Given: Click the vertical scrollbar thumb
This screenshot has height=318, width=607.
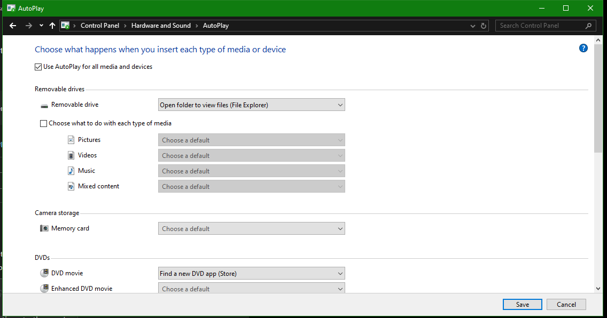Looking at the screenshot, I should coord(598,98).
